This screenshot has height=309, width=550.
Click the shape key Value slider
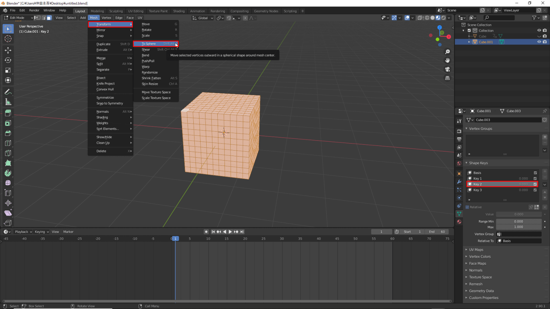coord(518,214)
